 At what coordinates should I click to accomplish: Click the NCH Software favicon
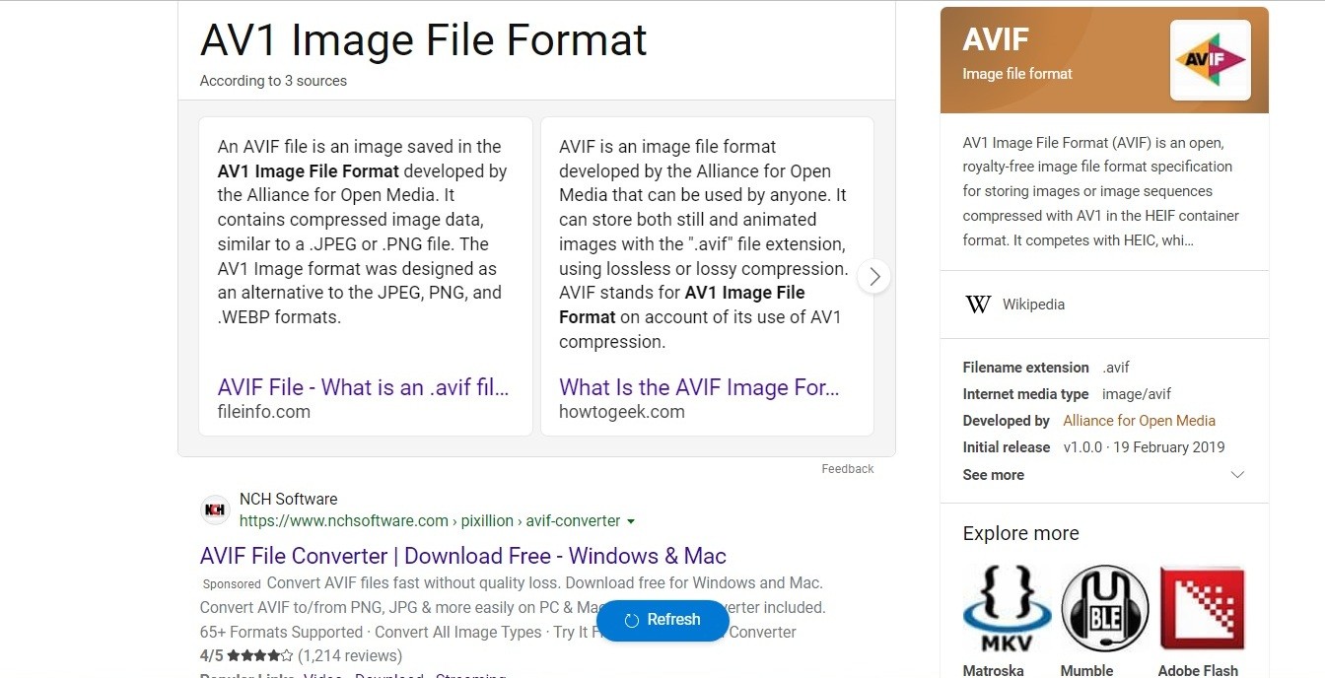pyautogui.click(x=215, y=509)
